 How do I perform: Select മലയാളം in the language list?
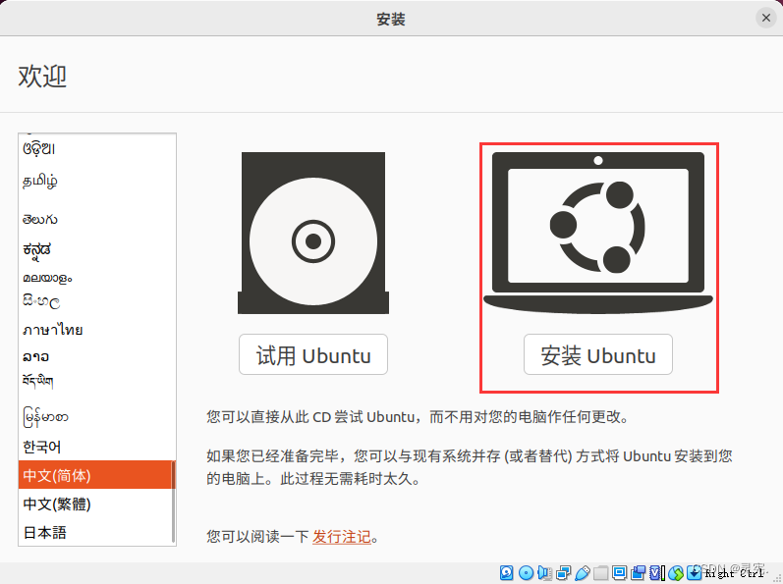[95, 278]
